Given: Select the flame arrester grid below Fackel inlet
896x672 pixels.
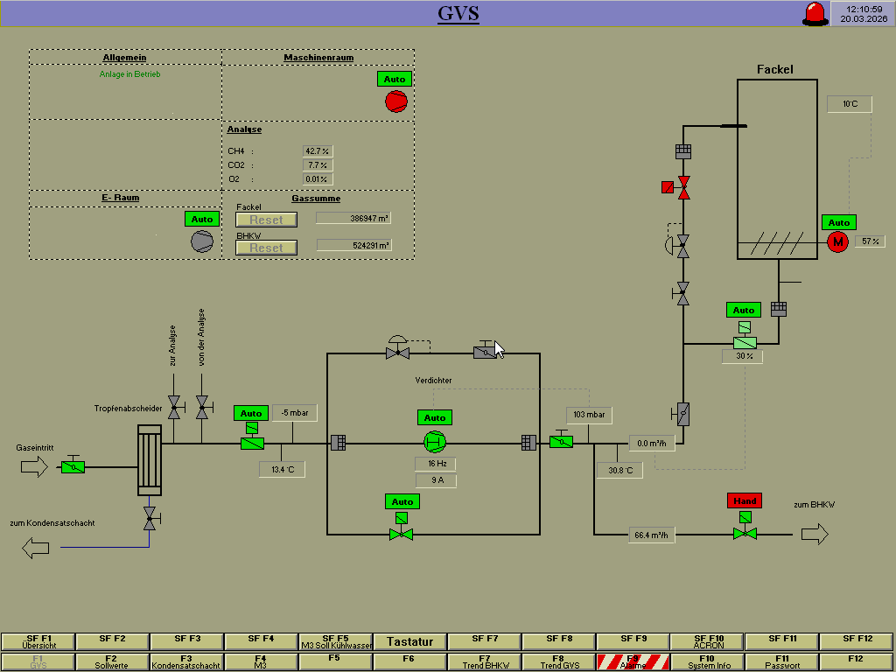Looking at the screenshot, I should (x=683, y=151).
